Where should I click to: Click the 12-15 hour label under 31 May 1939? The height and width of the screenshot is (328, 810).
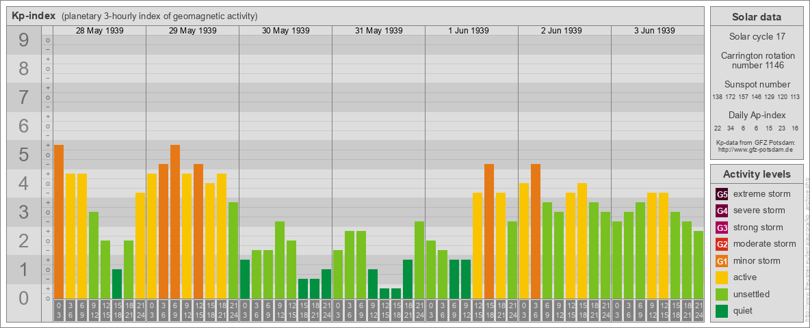pos(384,311)
